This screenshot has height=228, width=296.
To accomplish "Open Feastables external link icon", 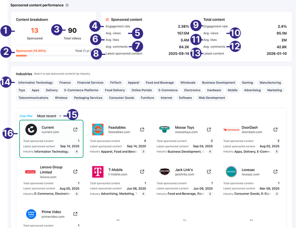I will pyautogui.click(x=142, y=129).
